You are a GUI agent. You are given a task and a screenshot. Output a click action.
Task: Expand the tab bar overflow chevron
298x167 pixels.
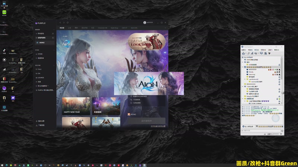pos(165,28)
